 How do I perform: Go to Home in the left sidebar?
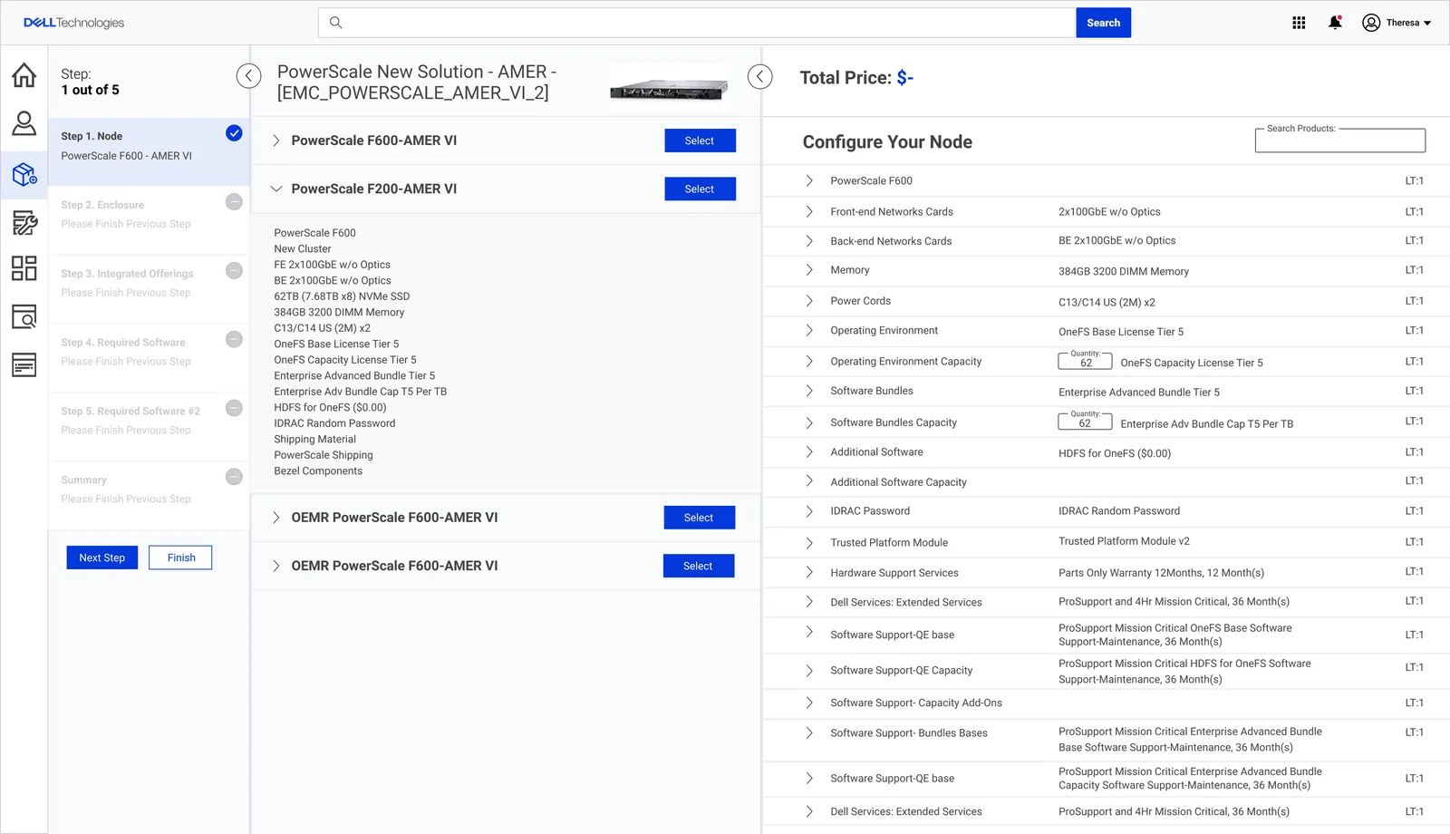click(x=24, y=75)
